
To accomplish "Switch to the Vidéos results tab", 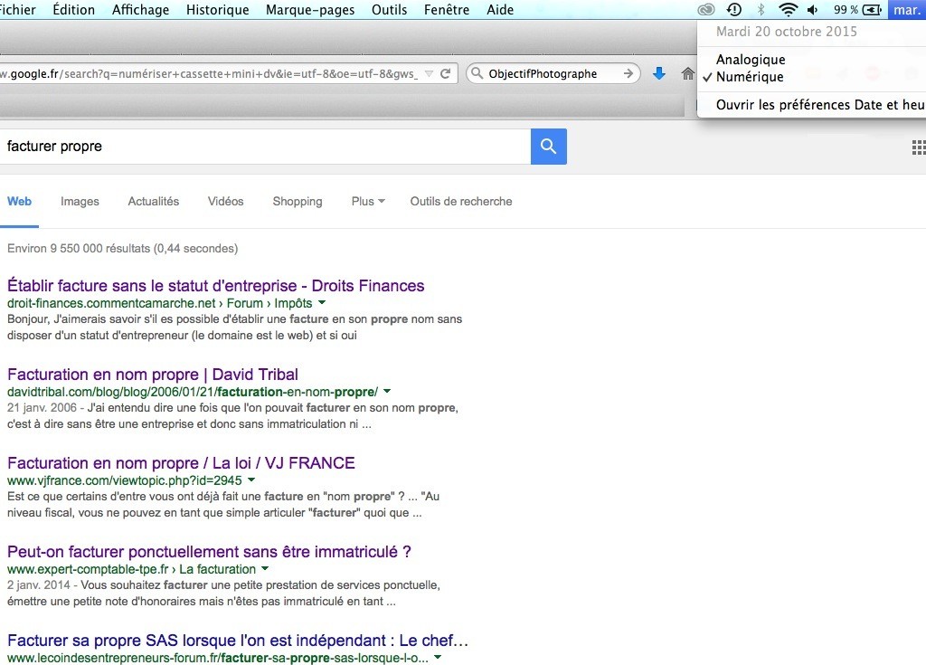I will click(225, 202).
